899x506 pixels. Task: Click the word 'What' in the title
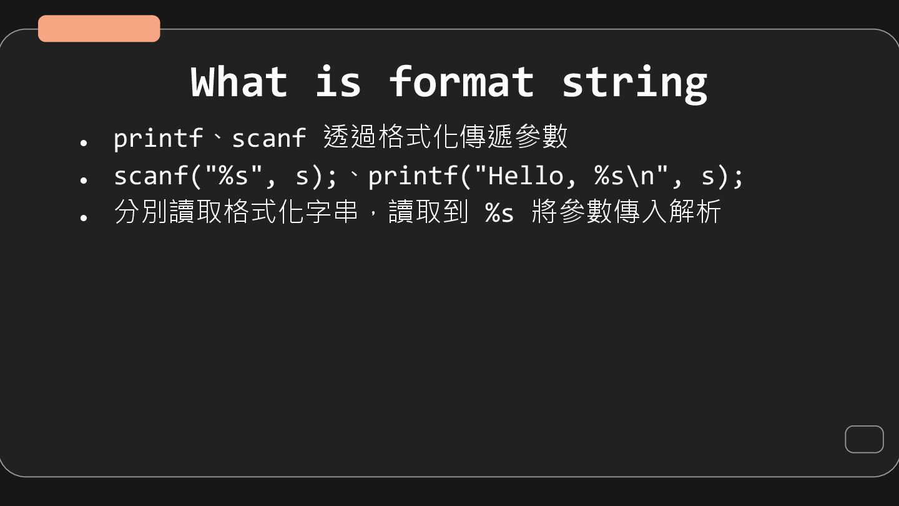239,82
